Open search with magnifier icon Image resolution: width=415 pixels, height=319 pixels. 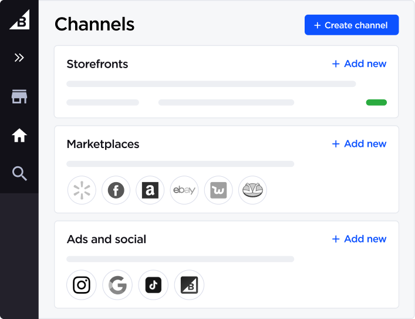pos(19,173)
